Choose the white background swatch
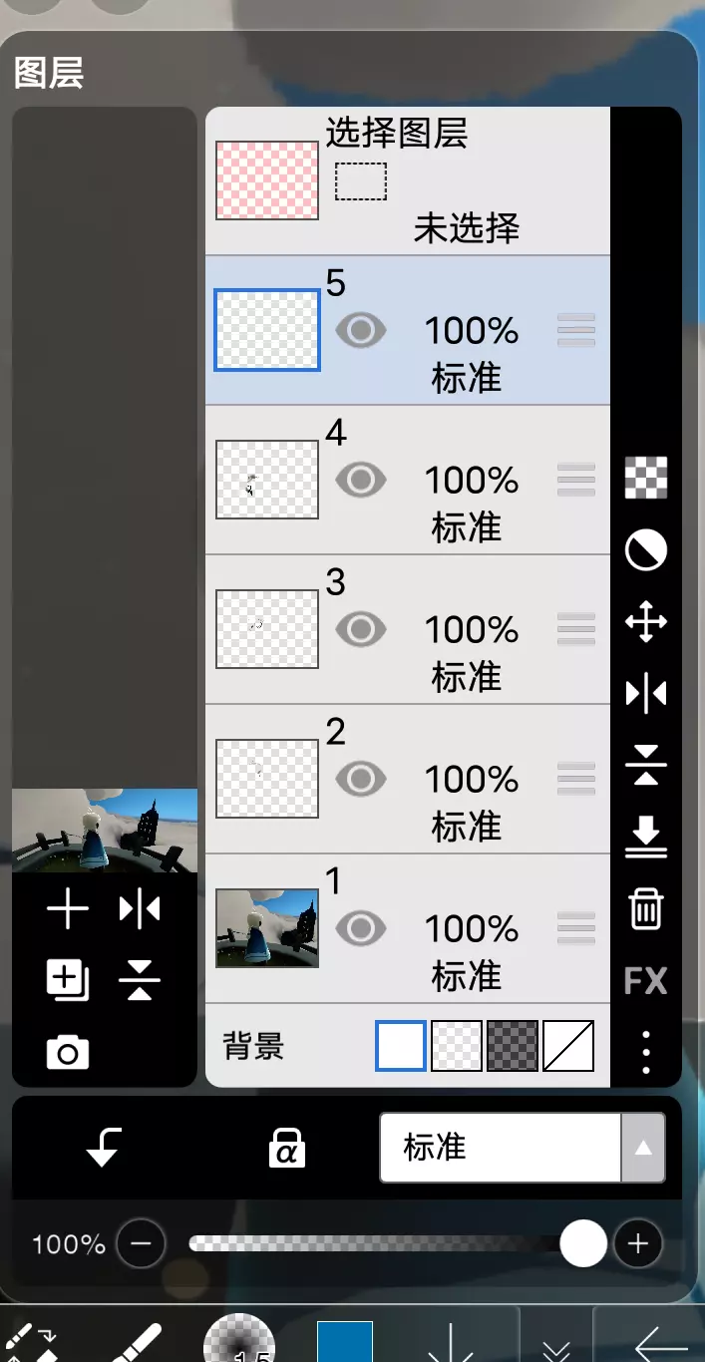 (401, 1045)
